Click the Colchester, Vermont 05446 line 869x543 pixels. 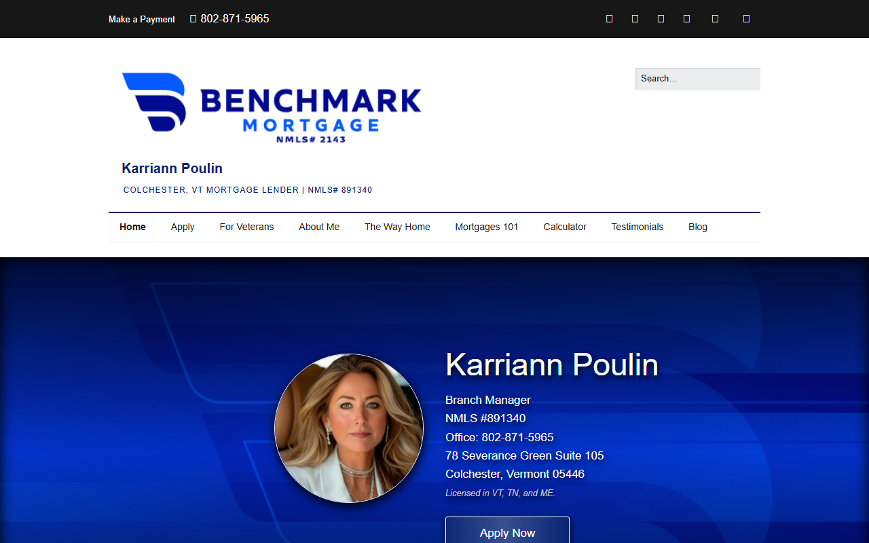click(515, 474)
